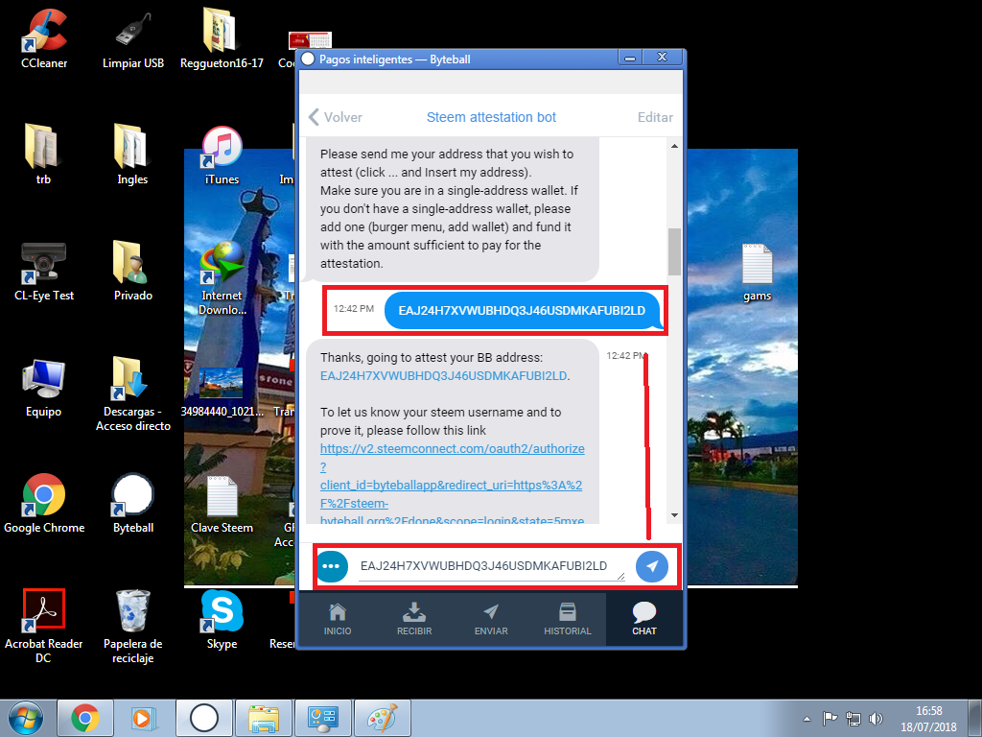
Task: Select the Google Chrome desktop shortcut
Action: pos(44,503)
